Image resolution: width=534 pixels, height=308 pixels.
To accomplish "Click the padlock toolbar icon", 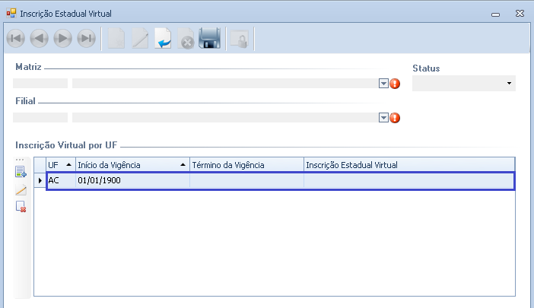I will coord(240,39).
